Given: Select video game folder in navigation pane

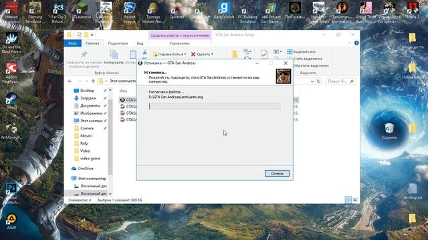Looking at the screenshot, I should 90,159.
